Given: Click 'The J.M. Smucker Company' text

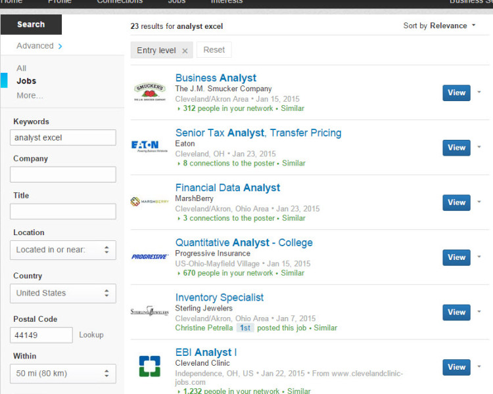Looking at the screenshot, I should click(223, 89).
